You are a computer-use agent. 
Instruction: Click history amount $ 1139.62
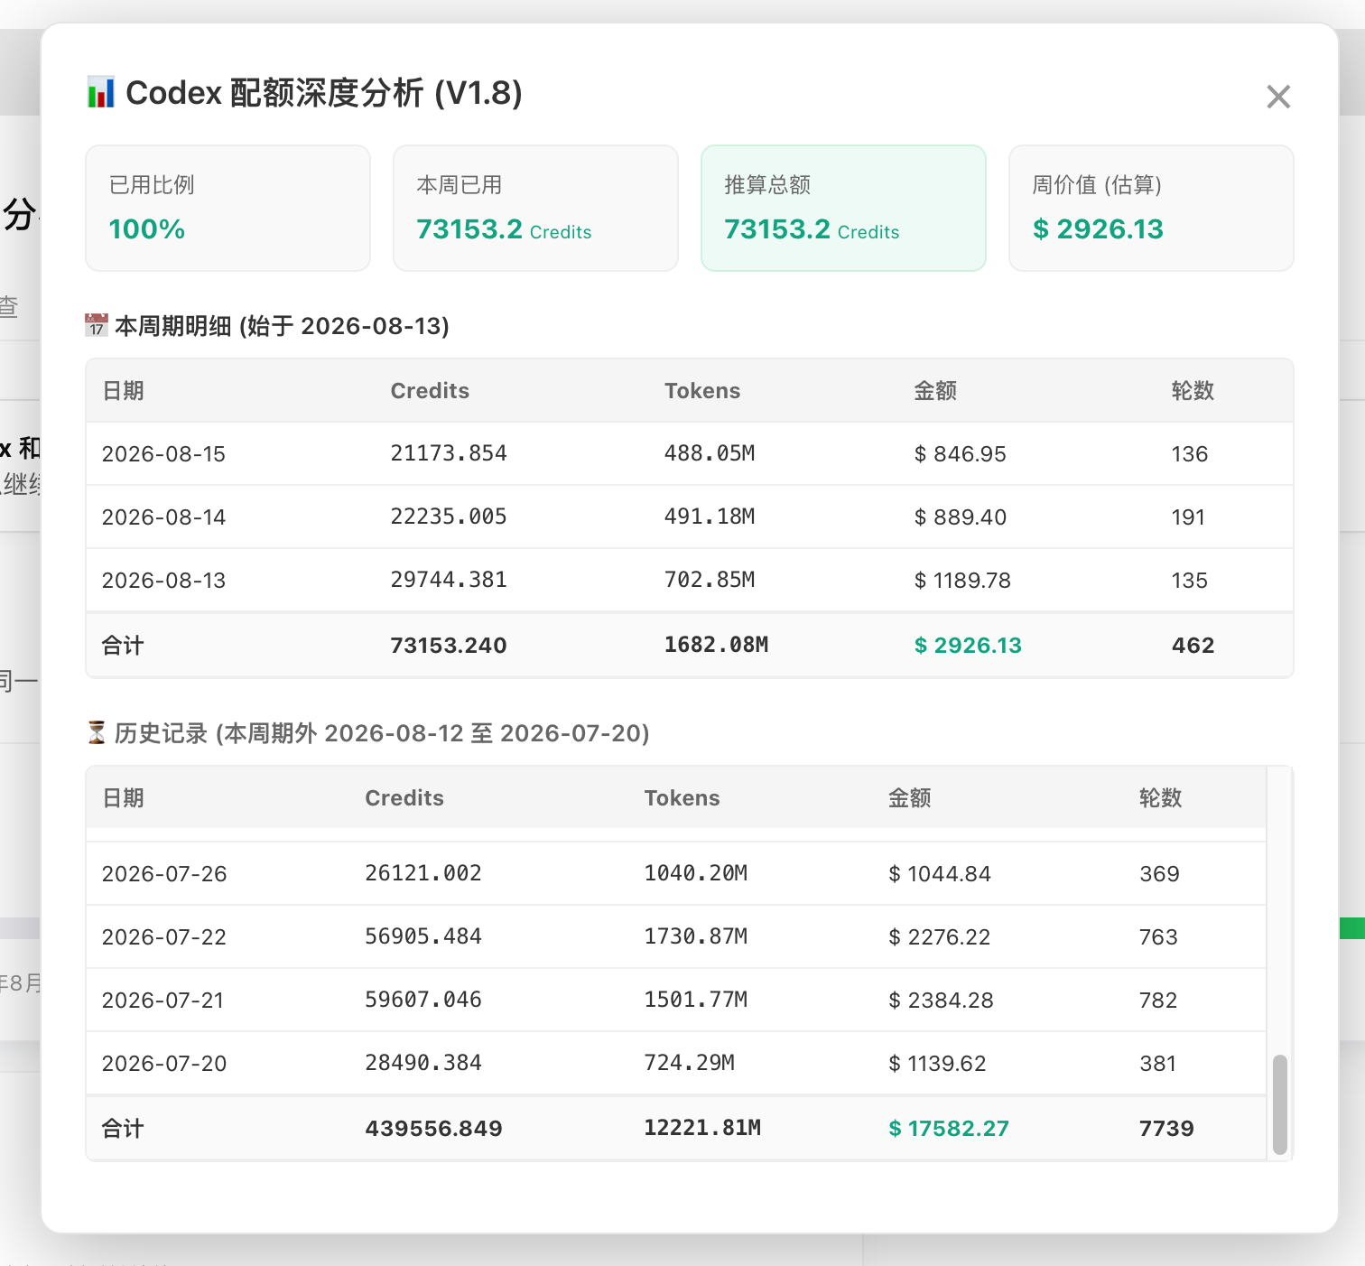[x=937, y=1064]
